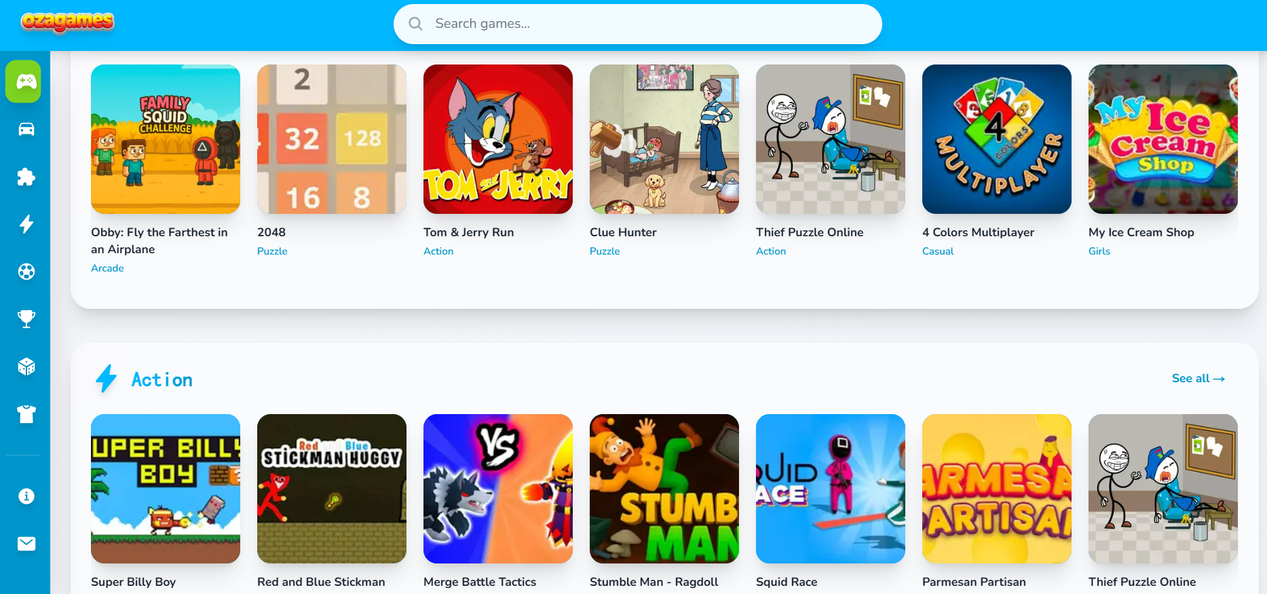Open the dice category sidebar icon
1267x594 pixels.
[x=26, y=367]
